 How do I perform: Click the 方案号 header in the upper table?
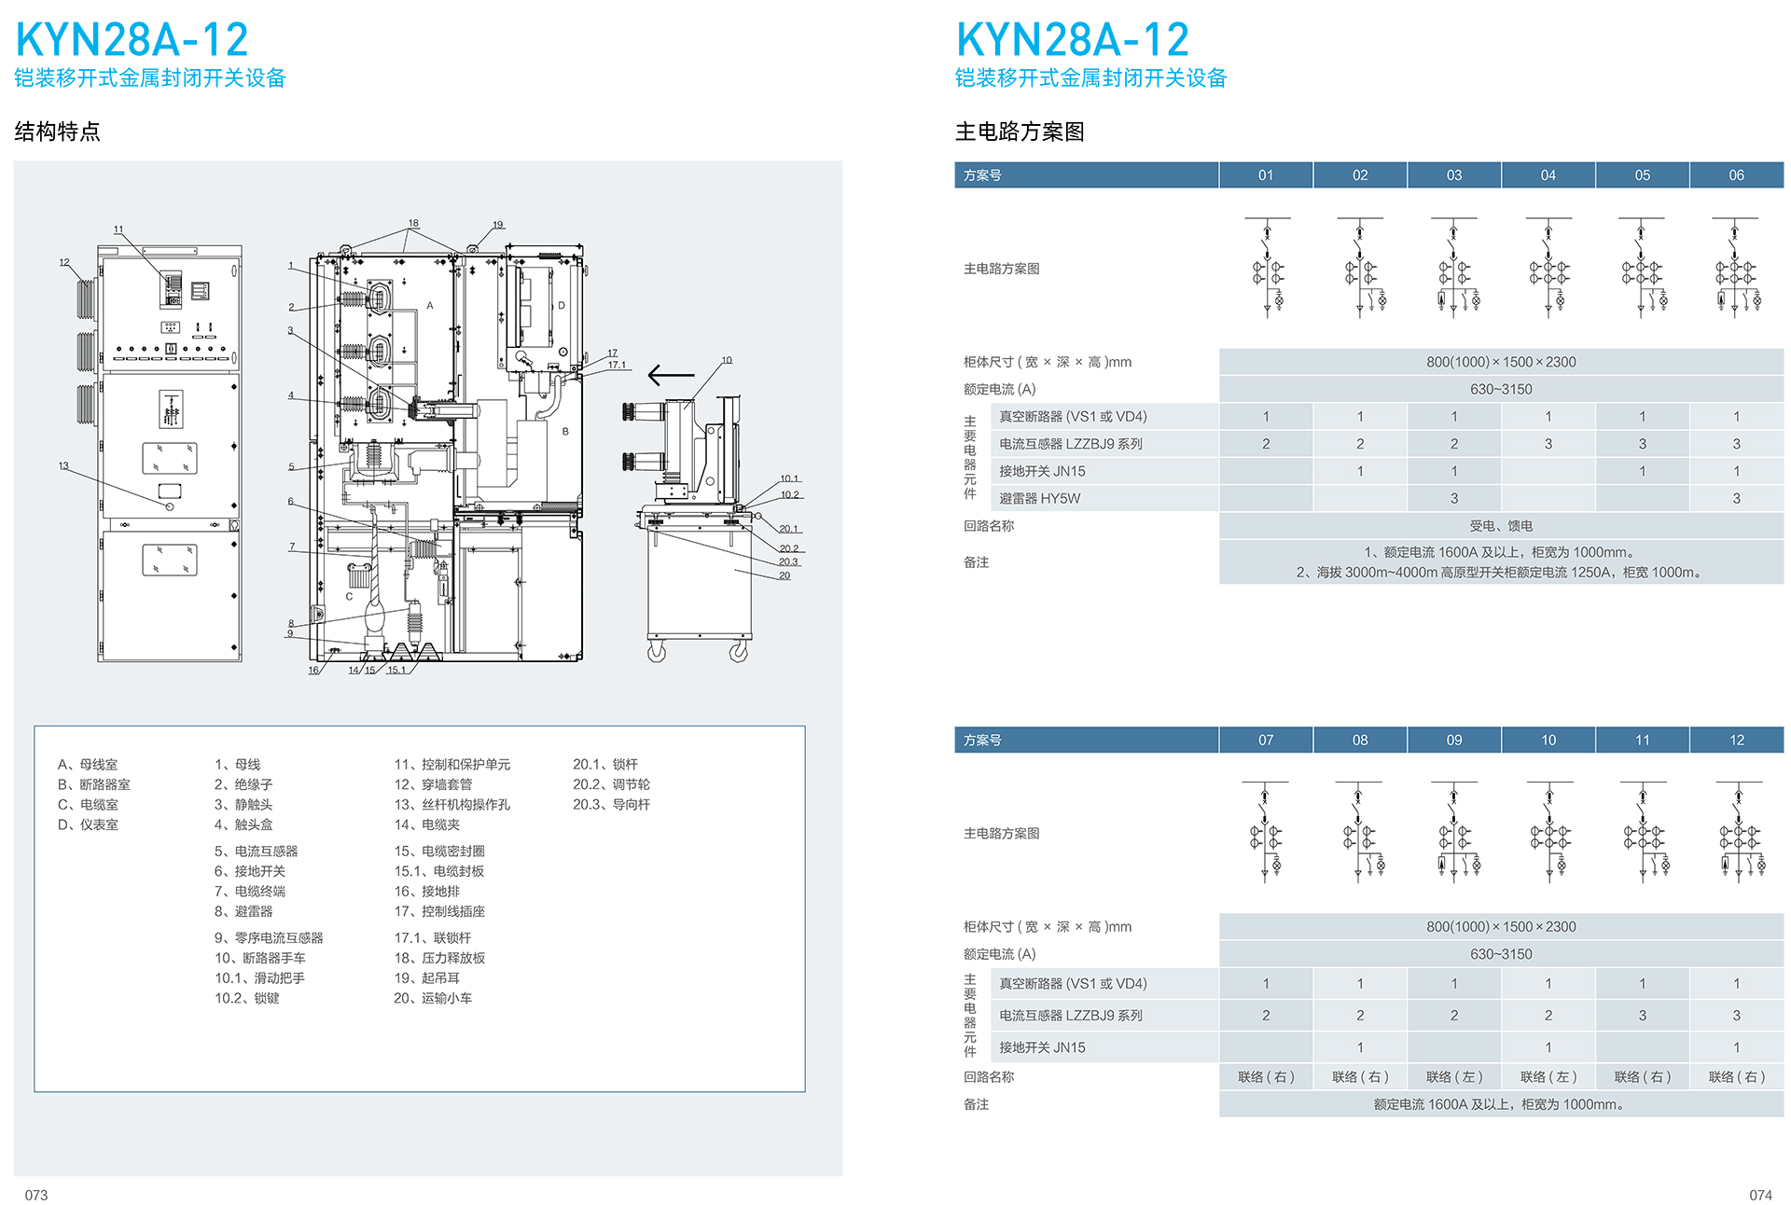click(x=983, y=175)
